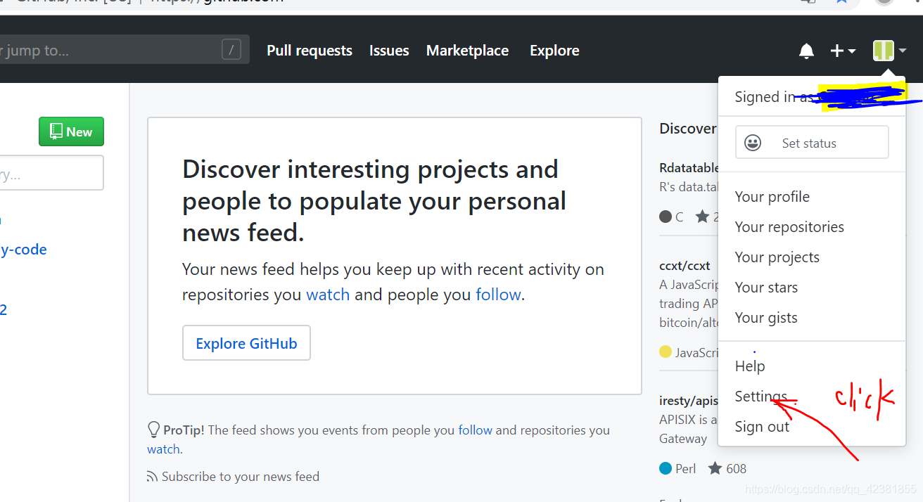Click the JavaScript language color dot

click(x=666, y=352)
